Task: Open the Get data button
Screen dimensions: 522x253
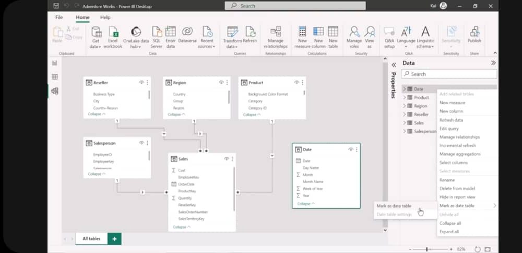Action: pos(96,37)
